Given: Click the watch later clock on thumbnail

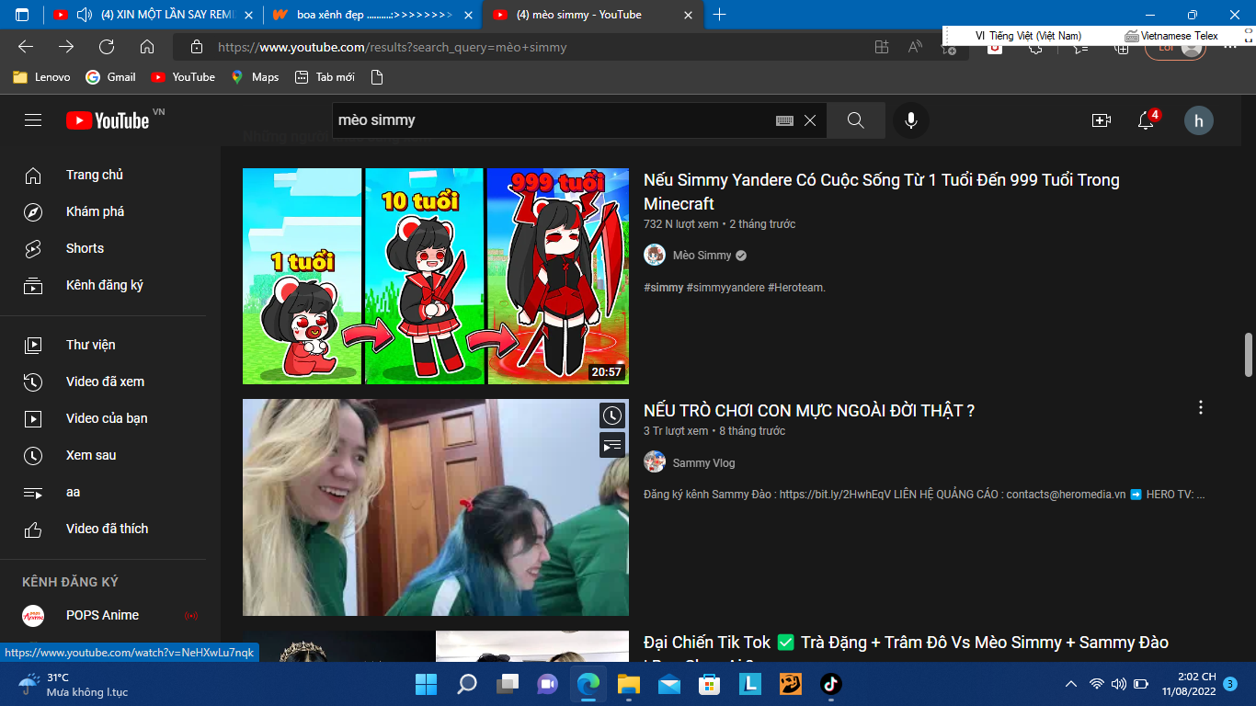Looking at the screenshot, I should tap(612, 416).
